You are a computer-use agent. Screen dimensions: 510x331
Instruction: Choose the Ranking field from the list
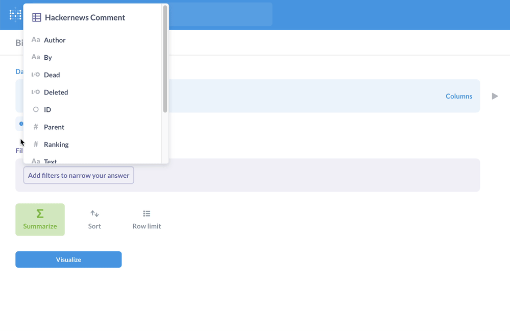click(57, 144)
